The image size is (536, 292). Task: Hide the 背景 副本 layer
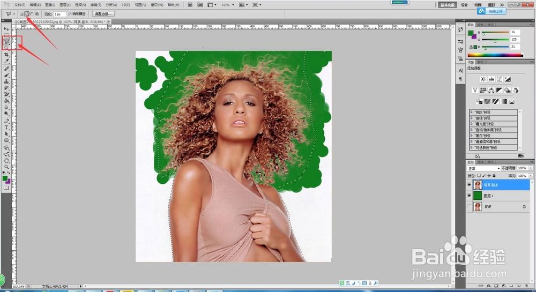pyautogui.click(x=469, y=185)
